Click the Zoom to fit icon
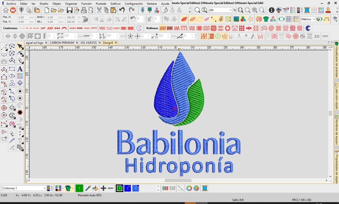 click(x=240, y=10)
